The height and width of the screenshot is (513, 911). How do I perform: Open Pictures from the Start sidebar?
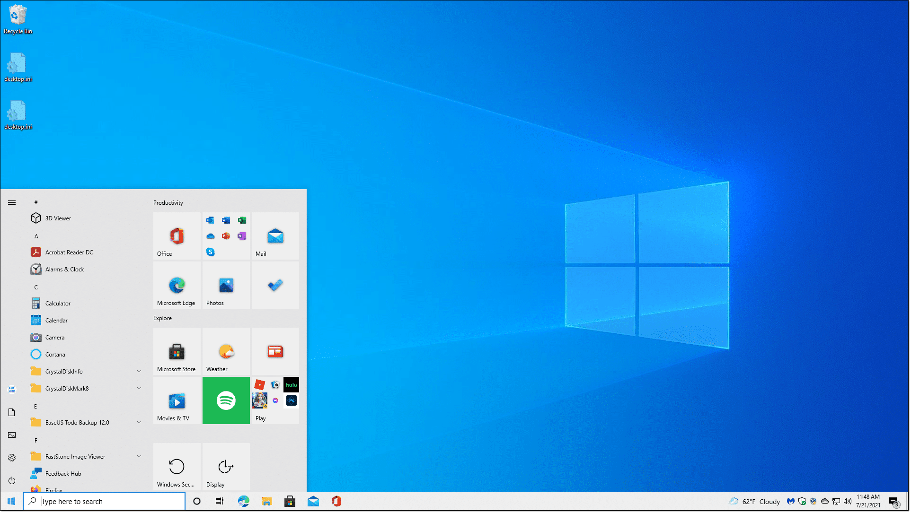pos(12,435)
